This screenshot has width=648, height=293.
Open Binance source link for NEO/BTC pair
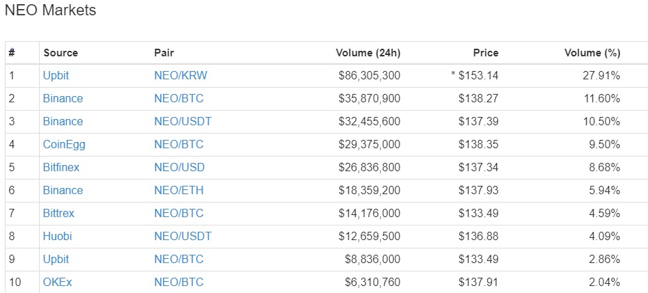(63, 98)
